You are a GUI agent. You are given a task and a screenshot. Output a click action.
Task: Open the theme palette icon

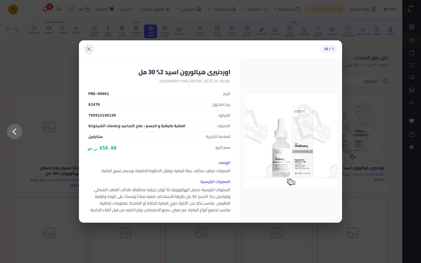pyautogui.click(x=16, y=29)
